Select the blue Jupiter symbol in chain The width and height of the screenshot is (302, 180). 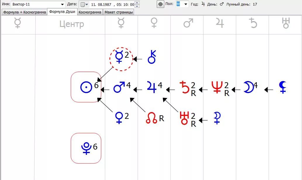[x=152, y=87]
